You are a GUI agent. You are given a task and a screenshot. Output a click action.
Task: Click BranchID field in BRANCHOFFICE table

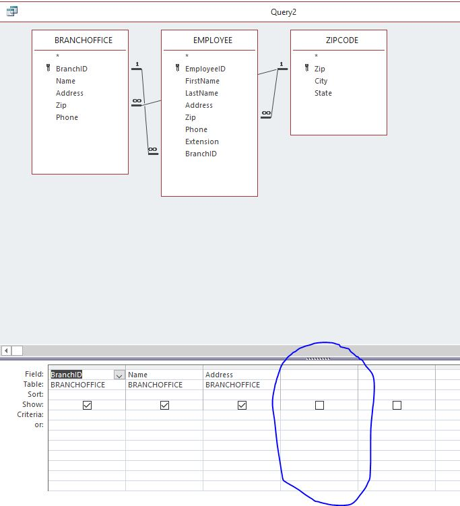click(x=71, y=69)
